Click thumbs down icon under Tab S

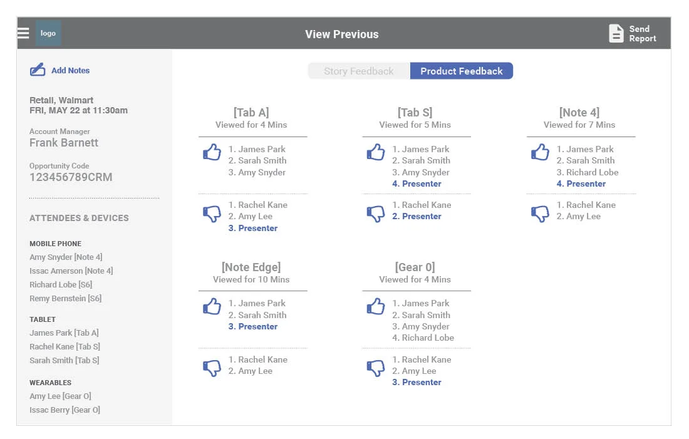[376, 214]
